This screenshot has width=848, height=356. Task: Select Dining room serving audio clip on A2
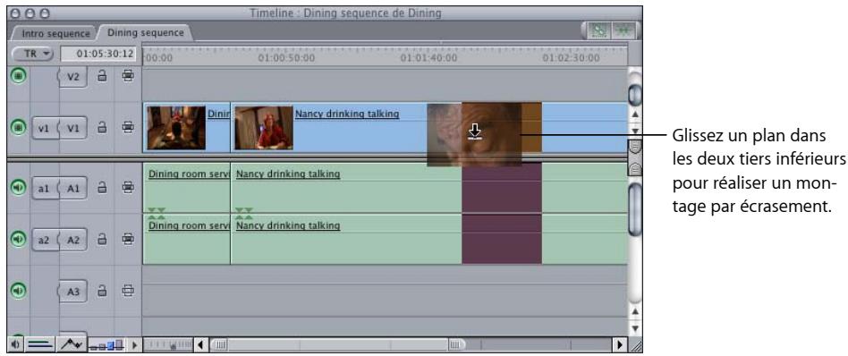point(187,239)
